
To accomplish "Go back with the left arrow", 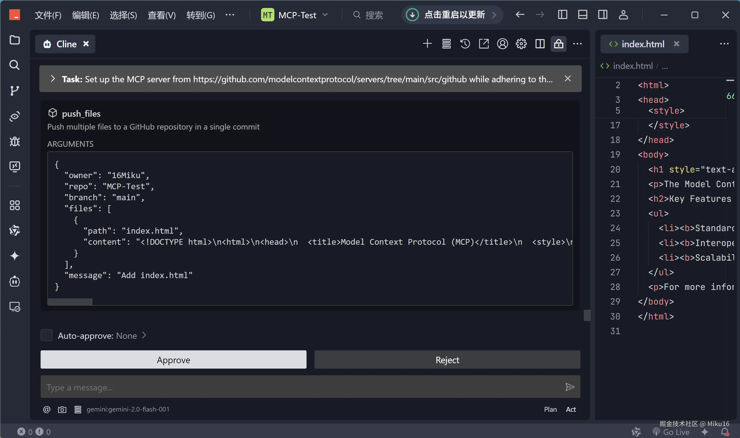I will pos(520,15).
